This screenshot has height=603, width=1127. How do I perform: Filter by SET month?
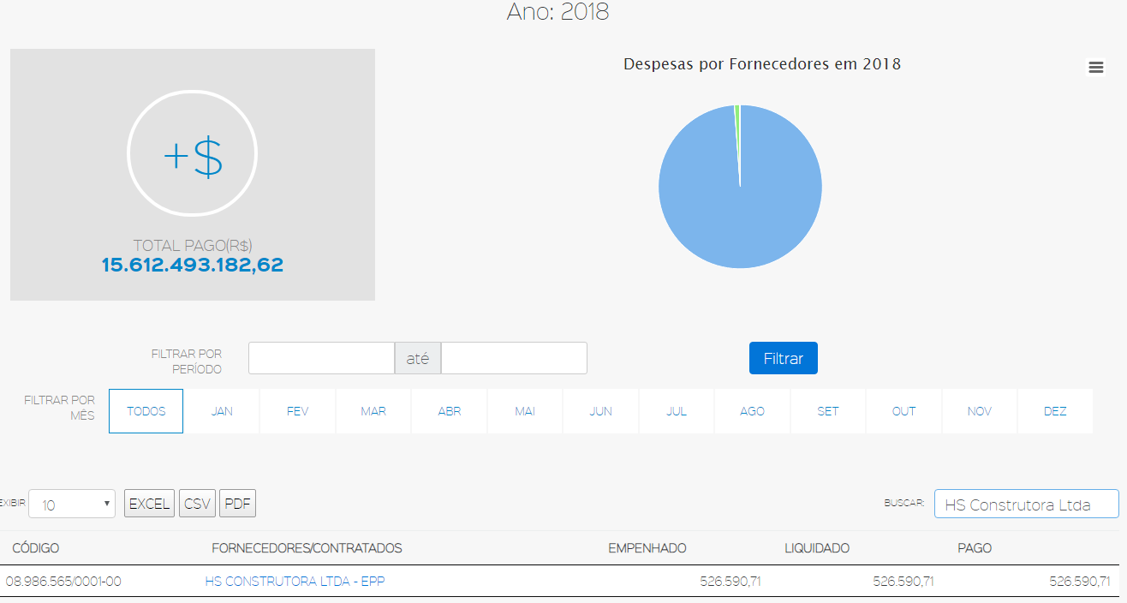click(828, 411)
